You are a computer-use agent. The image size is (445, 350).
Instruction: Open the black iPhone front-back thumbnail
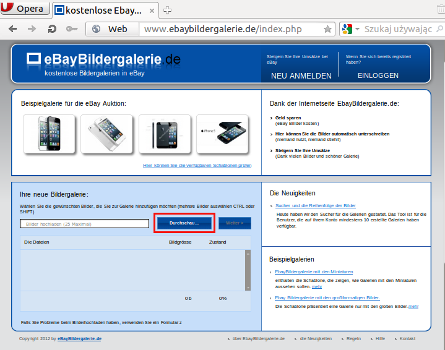coord(165,134)
